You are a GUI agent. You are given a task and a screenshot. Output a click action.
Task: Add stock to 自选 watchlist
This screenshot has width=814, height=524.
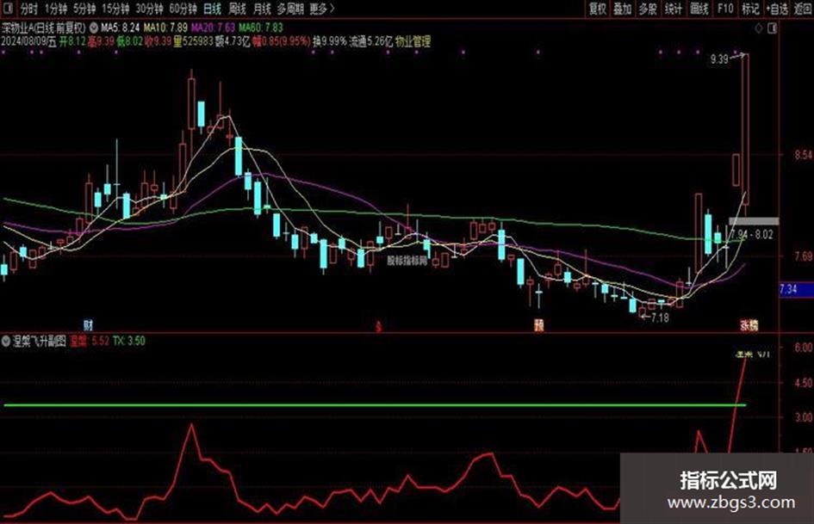(777, 9)
